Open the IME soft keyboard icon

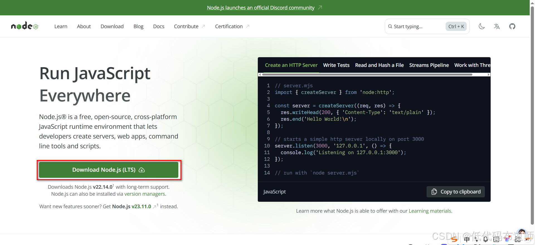pos(496,239)
